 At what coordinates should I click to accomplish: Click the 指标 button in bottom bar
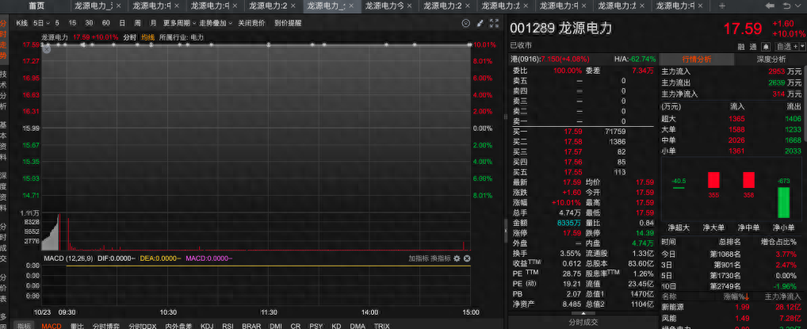click(x=23, y=326)
